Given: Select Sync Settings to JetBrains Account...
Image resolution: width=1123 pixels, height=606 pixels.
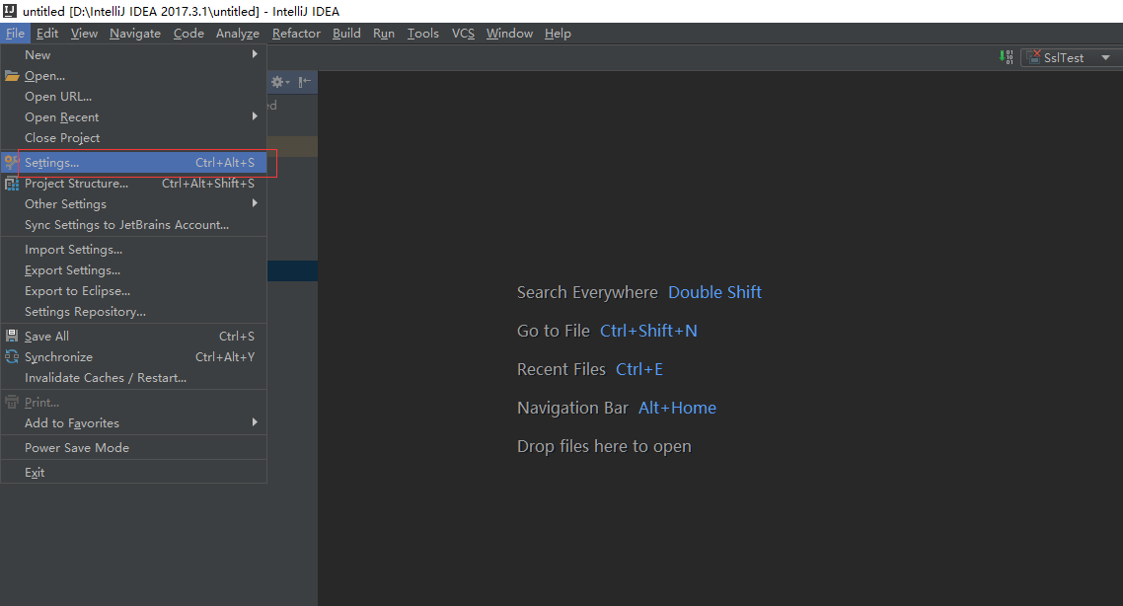Looking at the screenshot, I should pos(134,225).
